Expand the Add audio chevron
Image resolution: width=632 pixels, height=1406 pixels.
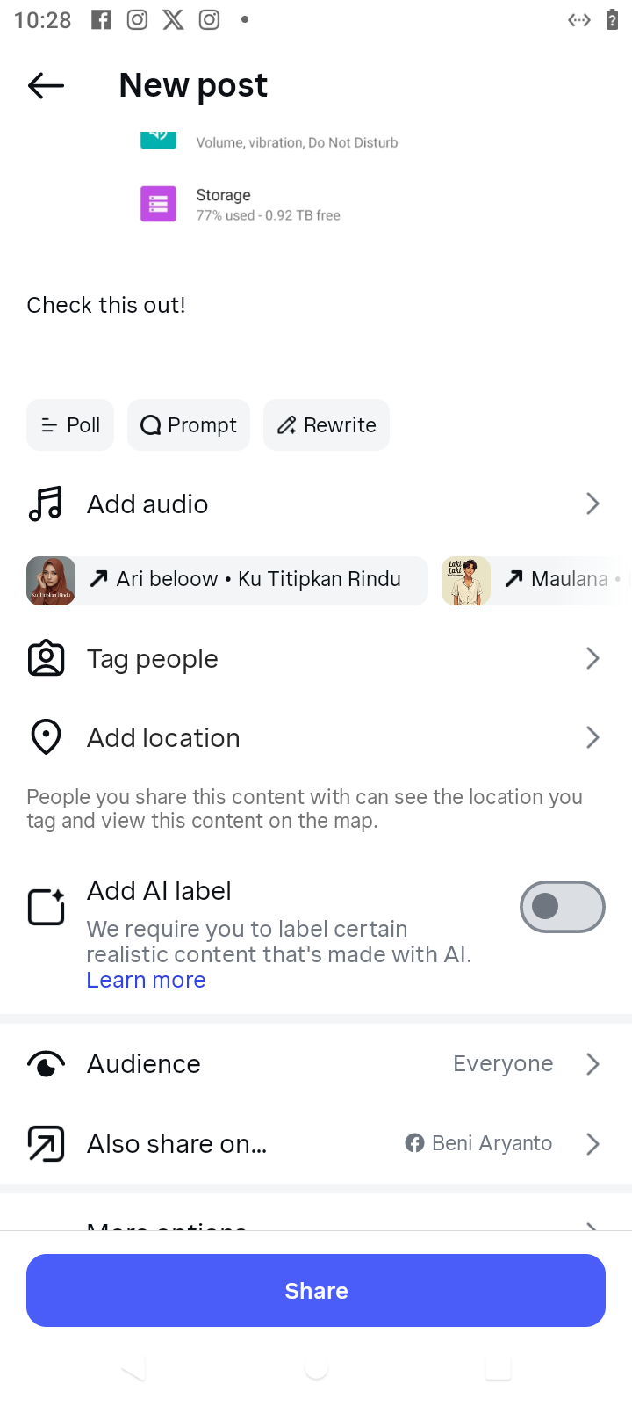click(592, 504)
